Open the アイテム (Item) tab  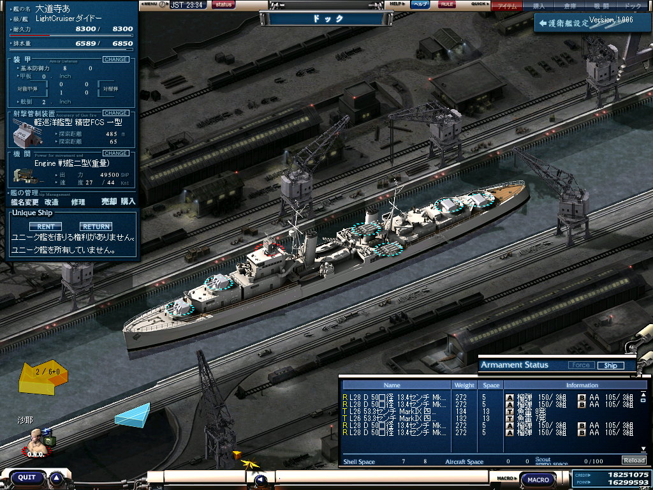tap(507, 6)
